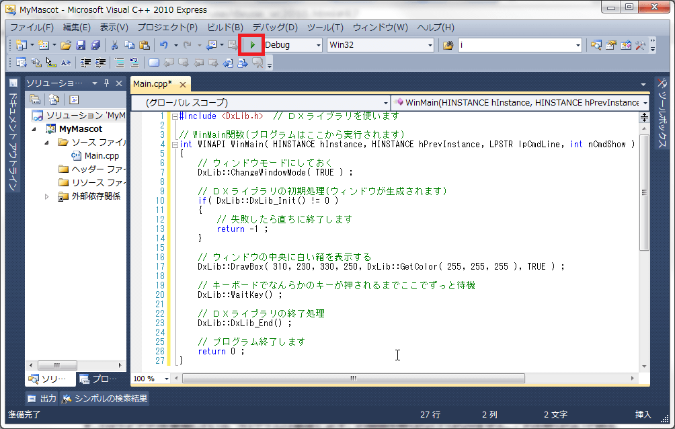The width and height of the screenshot is (675, 429).
Task: Open the 編集(E) menu
Action: point(77,27)
